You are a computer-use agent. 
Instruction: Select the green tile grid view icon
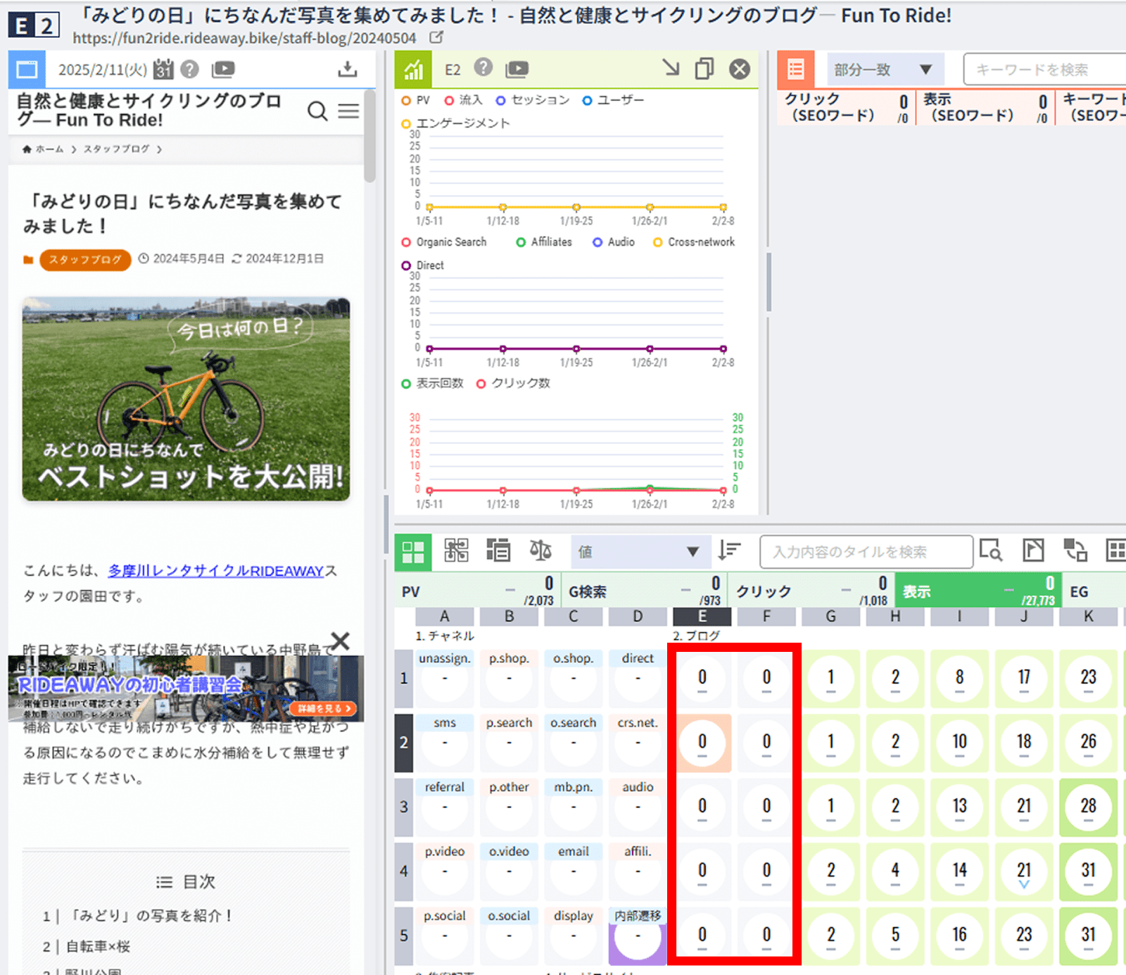[412, 551]
